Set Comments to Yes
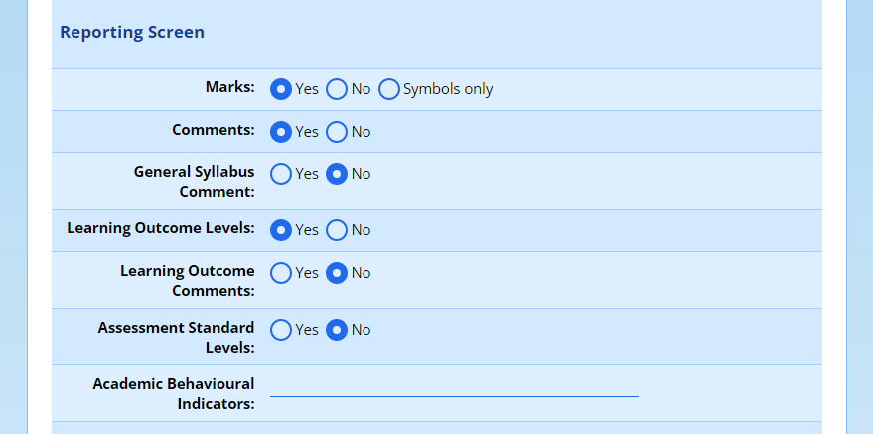This screenshot has height=434, width=873. click(x=281, y=132)
